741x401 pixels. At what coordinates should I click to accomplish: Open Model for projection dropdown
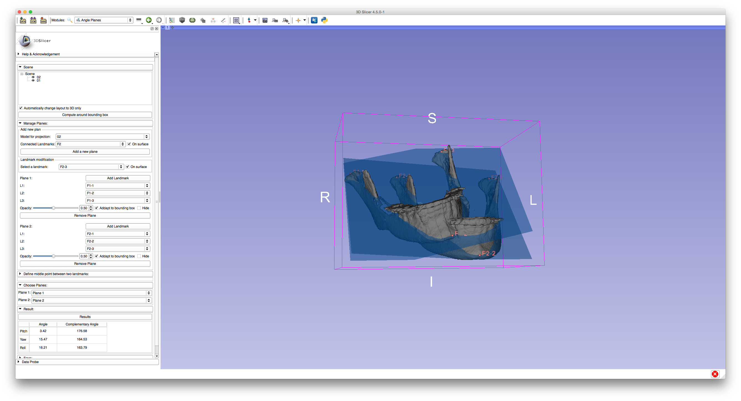click(103, 137)
